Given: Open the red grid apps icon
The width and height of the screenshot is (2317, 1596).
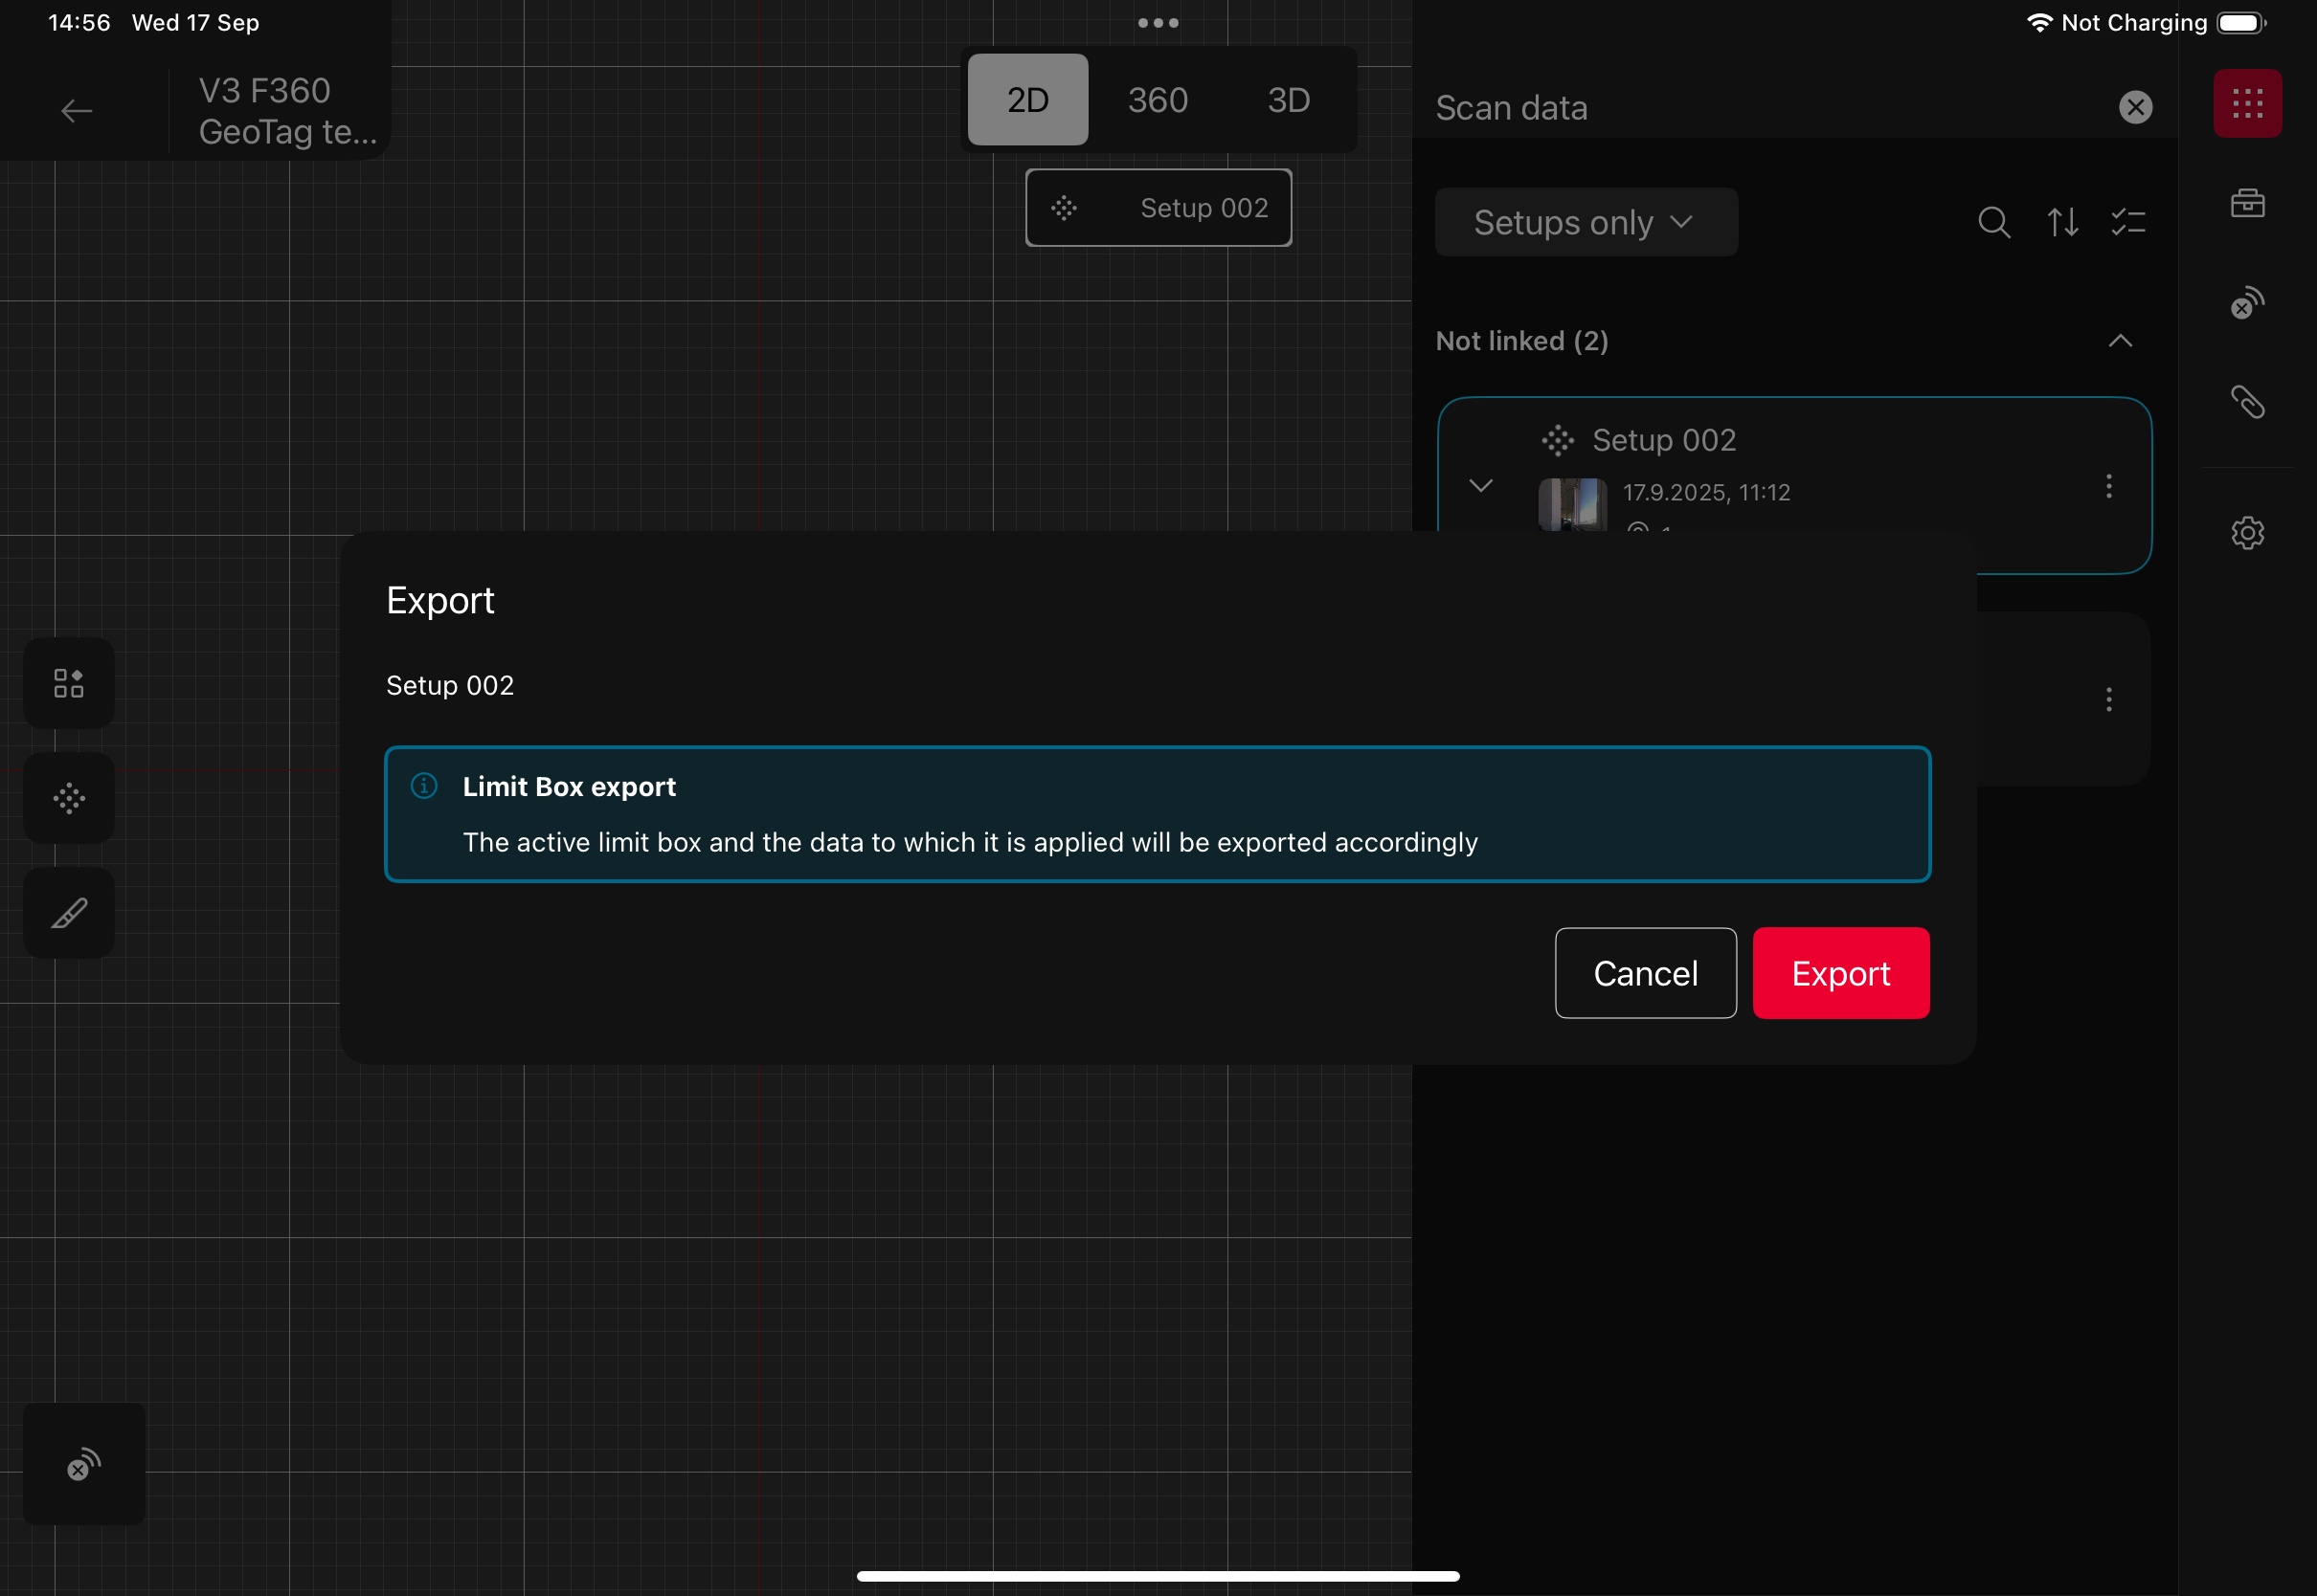Looking at the screenshot, I should click(x=2246, y=104).
